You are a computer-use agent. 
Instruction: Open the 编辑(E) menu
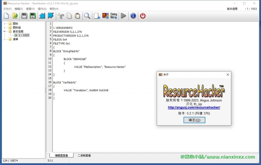point(19,9)
